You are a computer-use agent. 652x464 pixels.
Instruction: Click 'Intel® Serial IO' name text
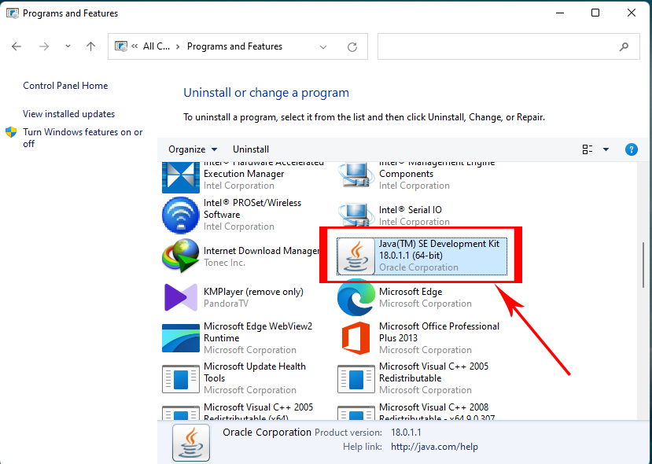411,210
